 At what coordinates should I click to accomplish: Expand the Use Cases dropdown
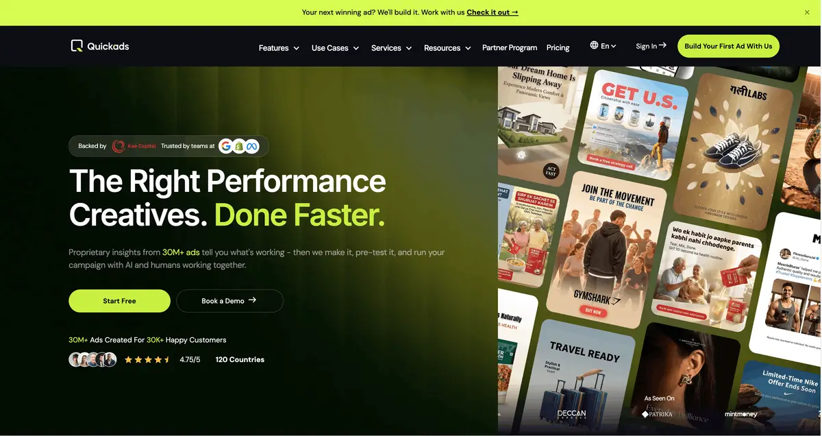[x=336, y=48]
